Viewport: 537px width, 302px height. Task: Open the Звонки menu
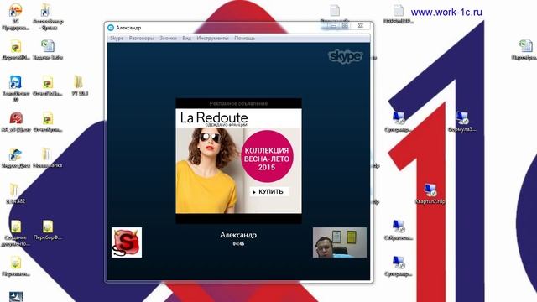pyautogui.click(x=168, y=39)
